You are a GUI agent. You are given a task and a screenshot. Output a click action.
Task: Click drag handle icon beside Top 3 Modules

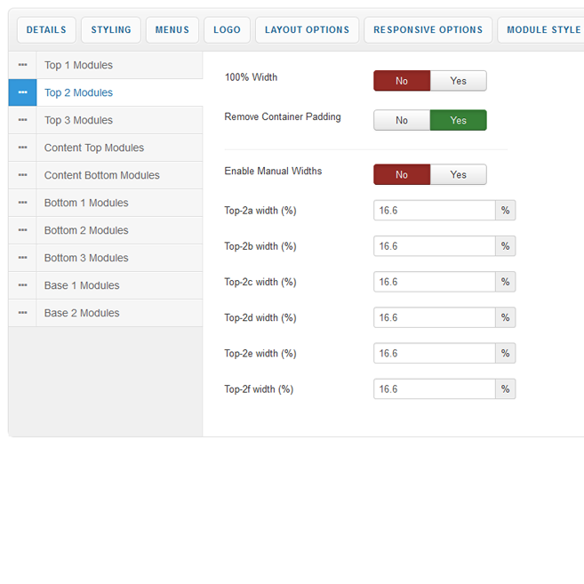click(x=22, y=121)
